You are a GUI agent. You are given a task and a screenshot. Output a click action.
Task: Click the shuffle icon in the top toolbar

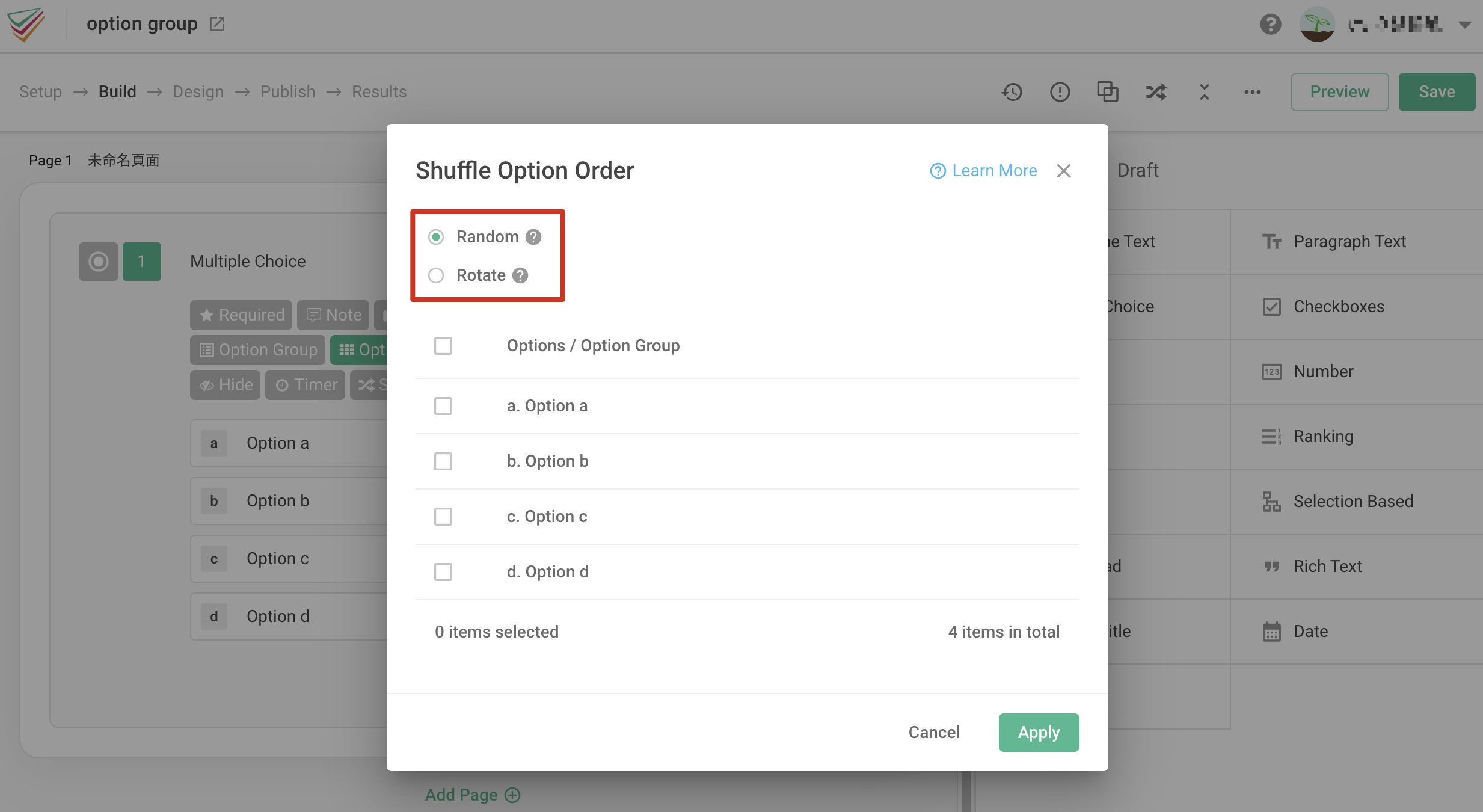point(1155,91)
